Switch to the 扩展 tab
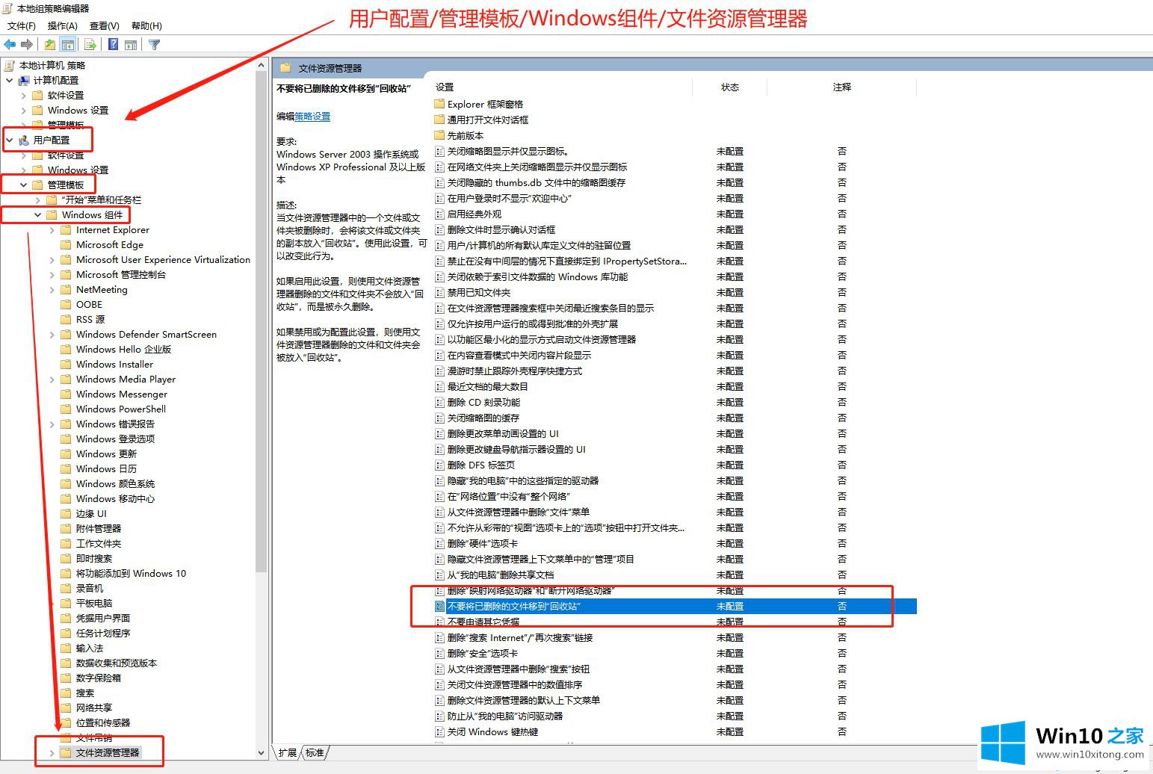Screen dimensions: 1153x774 288,752
